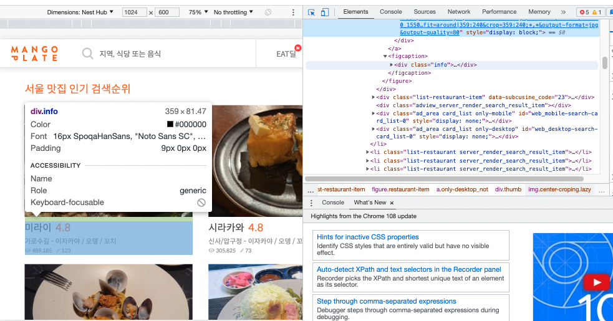Select div.thumb breadcrumb
The height and width of the screenshot is (321, 613).
pyautogui.click(x=508, y=189)
